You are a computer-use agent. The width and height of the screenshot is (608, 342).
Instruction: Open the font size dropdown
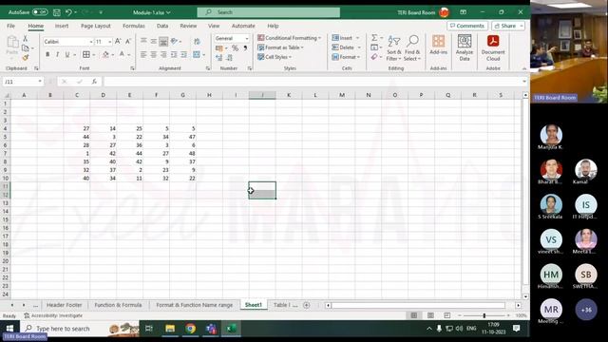click(110, 42)
